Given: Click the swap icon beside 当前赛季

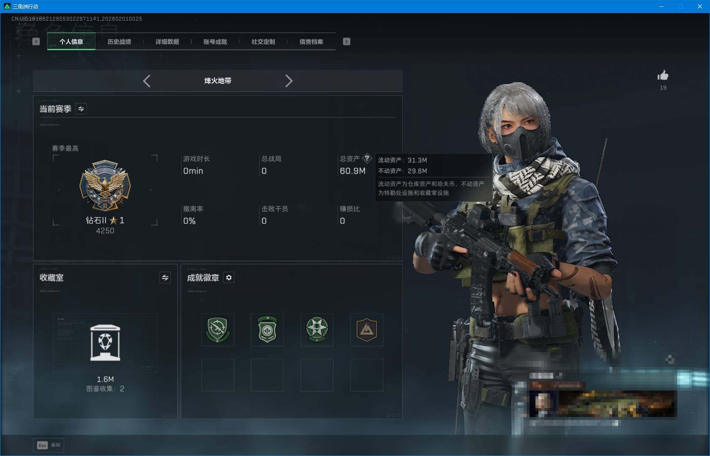Looking at the screenshot, I should [x=81, y=108].
